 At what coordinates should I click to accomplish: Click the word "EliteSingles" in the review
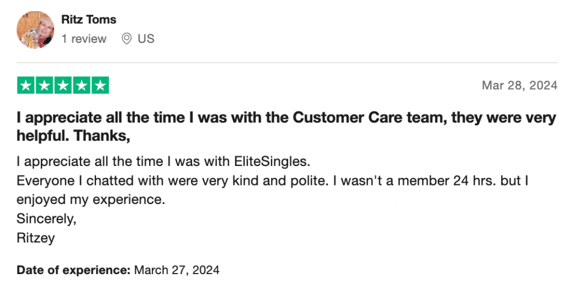tap(272, 162)
